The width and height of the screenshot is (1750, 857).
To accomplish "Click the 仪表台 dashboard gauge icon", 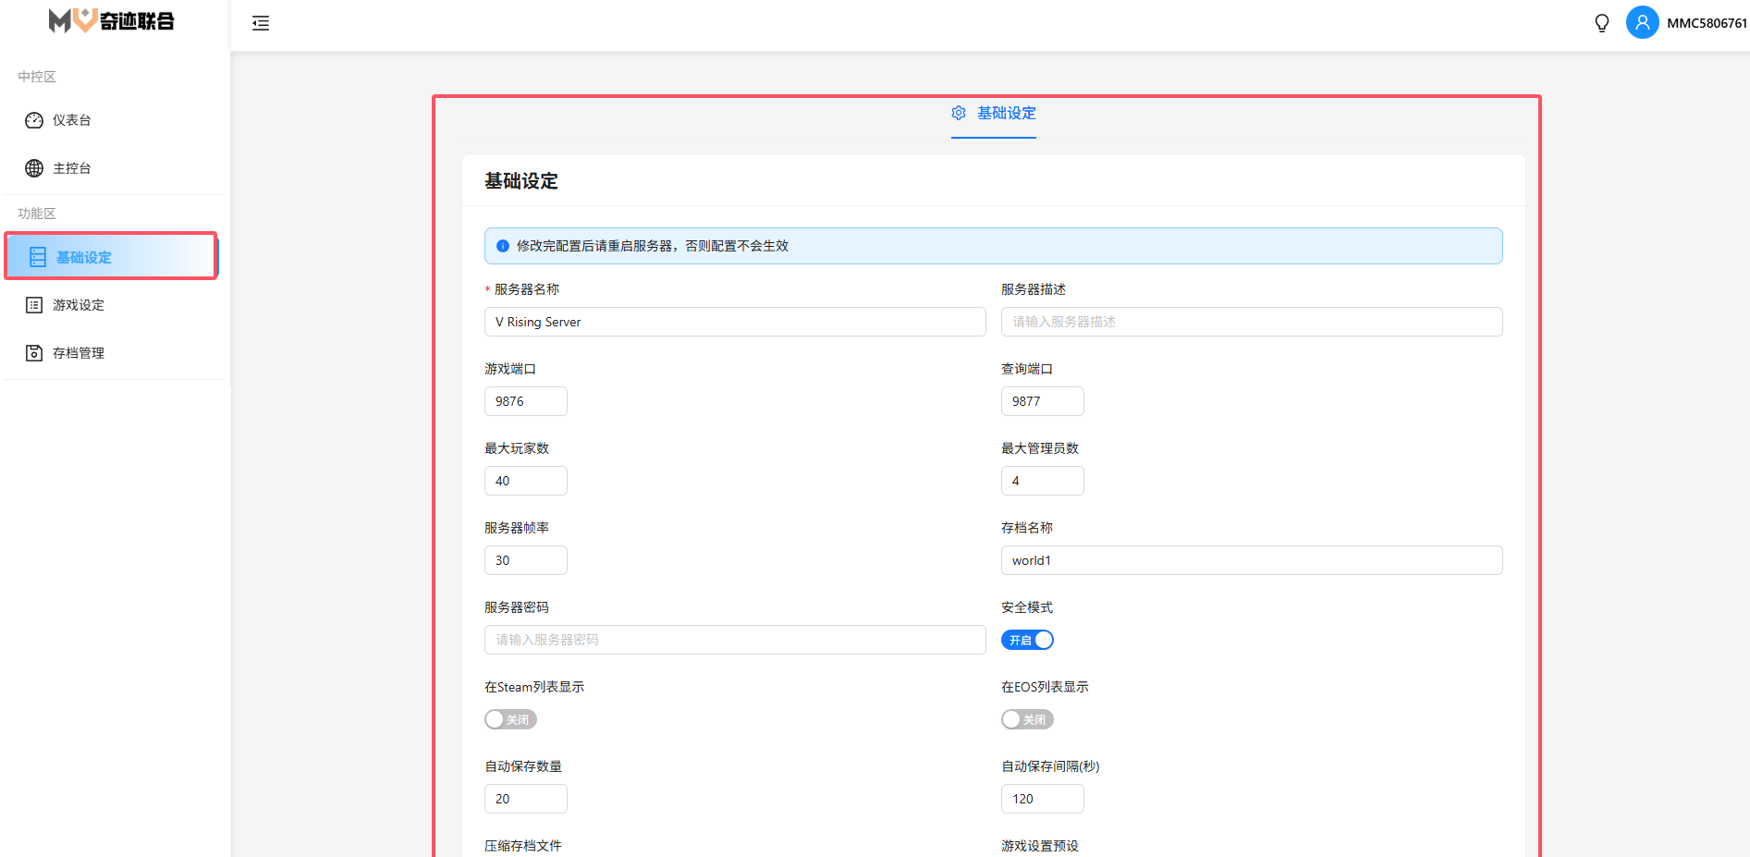I will 34,120.
